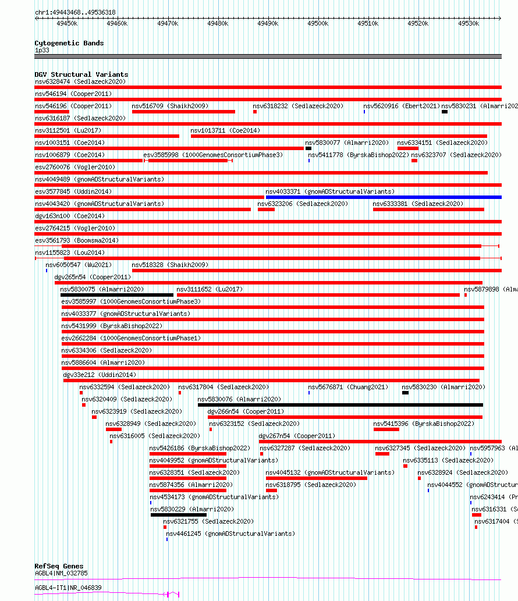Screen dimensions: 518x601
Task: Open nsv6328949 (Sedlazeck2020) variant
Action: point(114,431)
